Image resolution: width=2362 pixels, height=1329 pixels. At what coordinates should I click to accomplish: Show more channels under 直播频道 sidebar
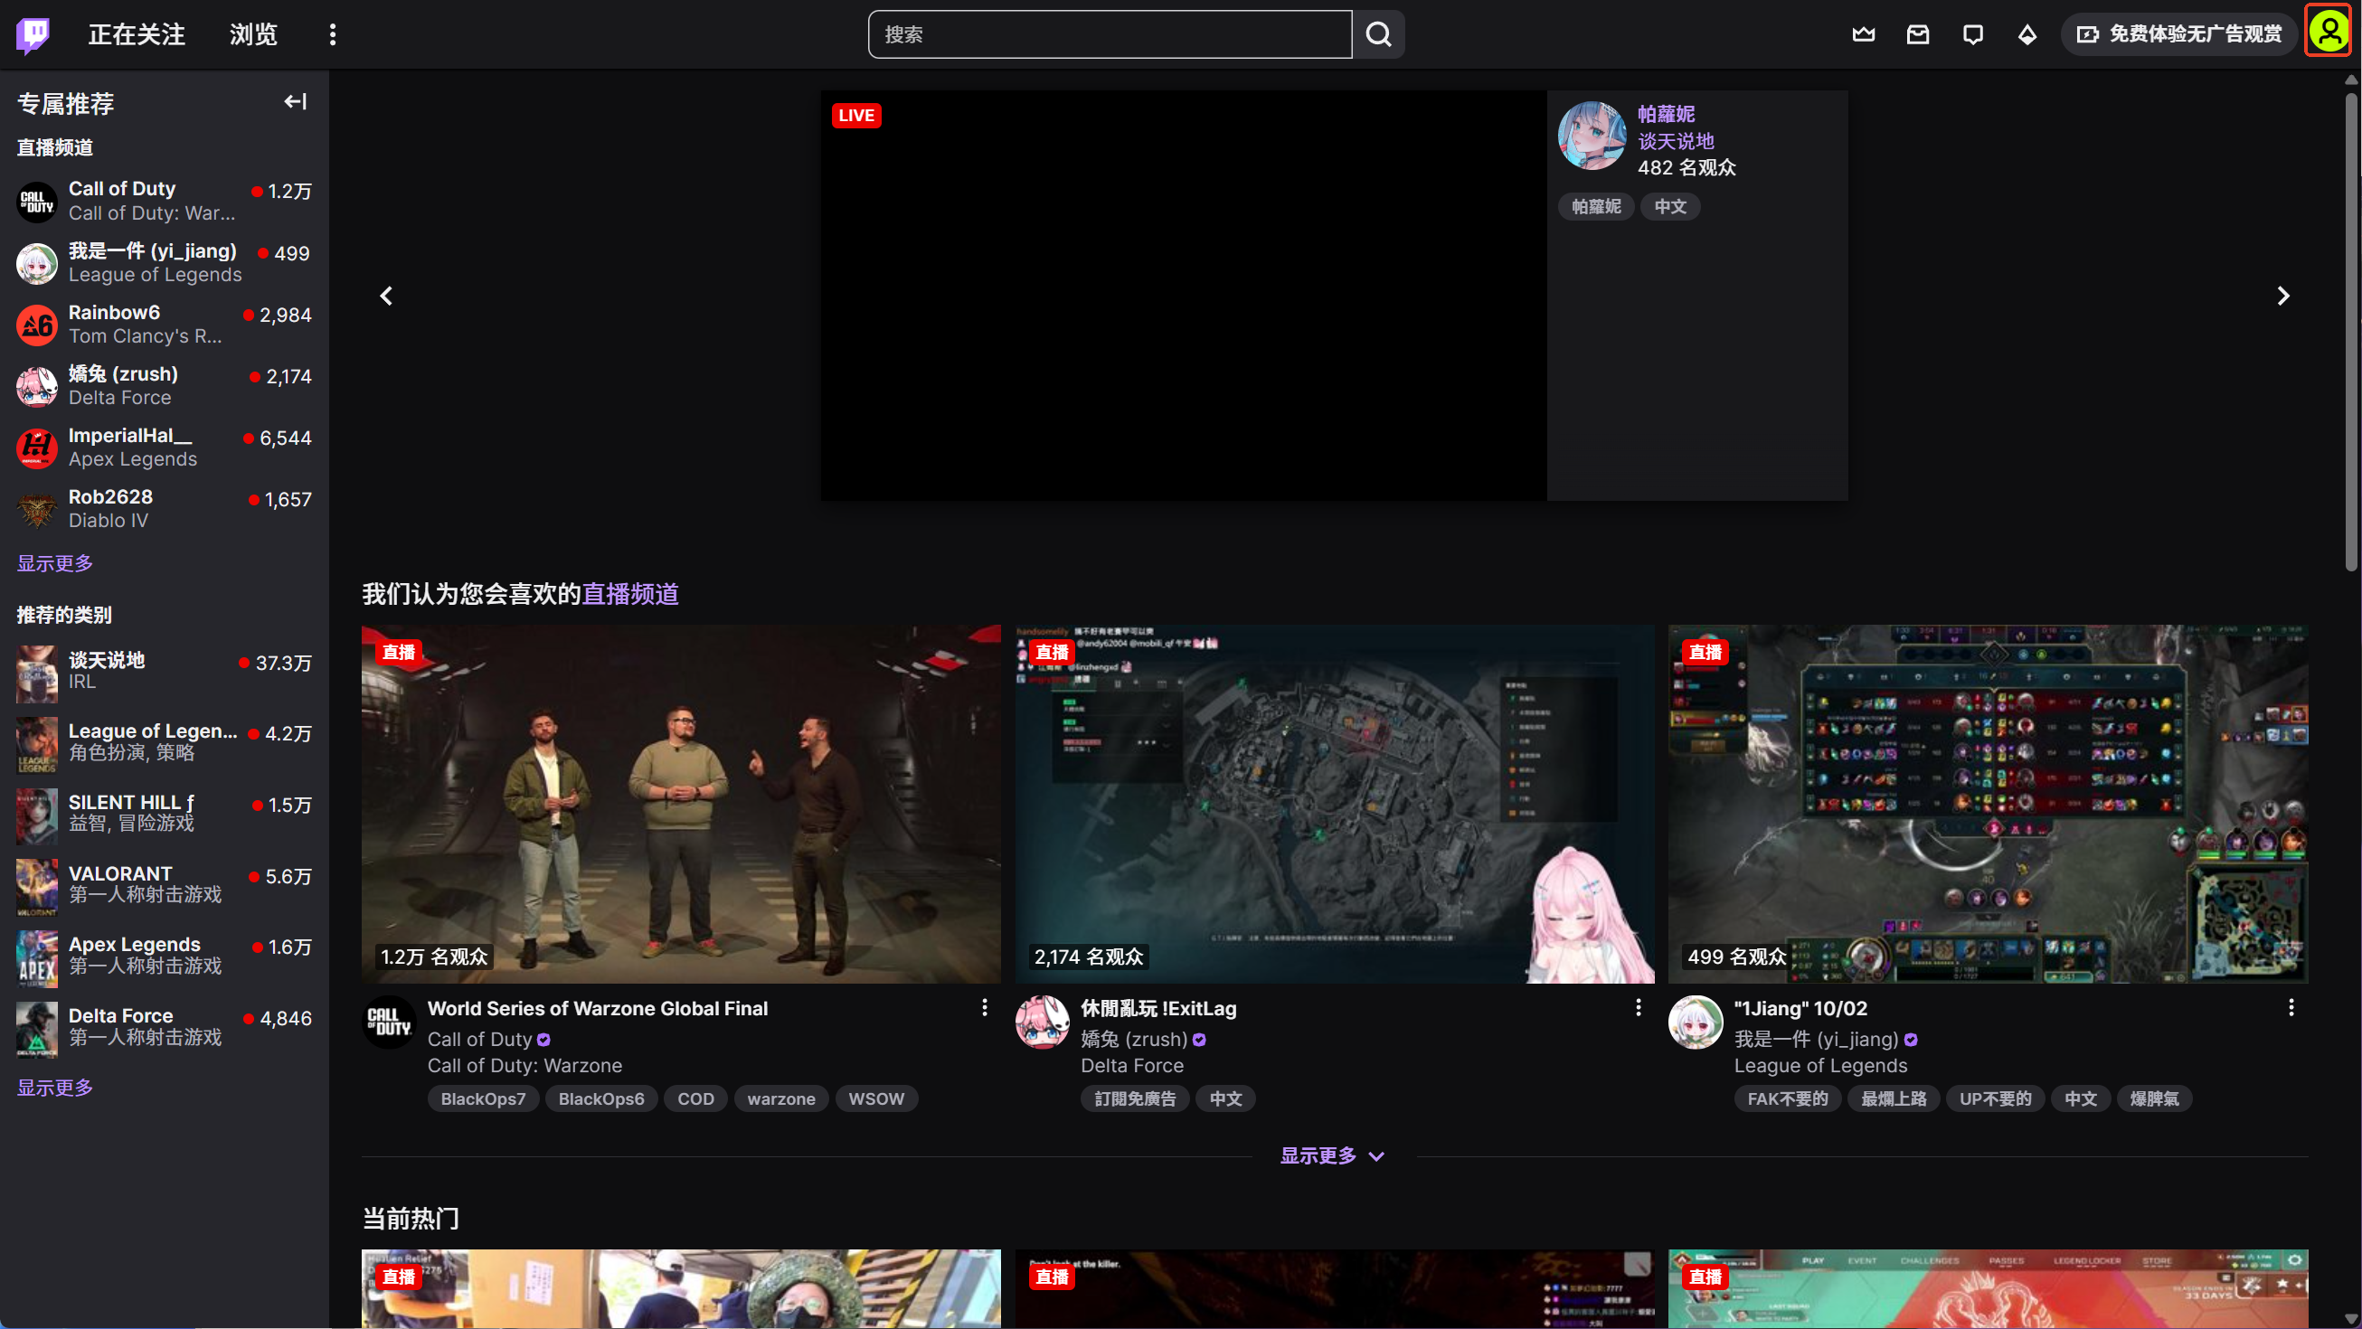point(55,562)
